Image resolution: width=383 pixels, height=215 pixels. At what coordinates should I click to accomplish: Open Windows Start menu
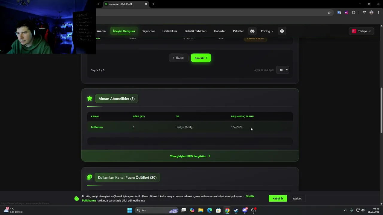(x=130, y=210)
